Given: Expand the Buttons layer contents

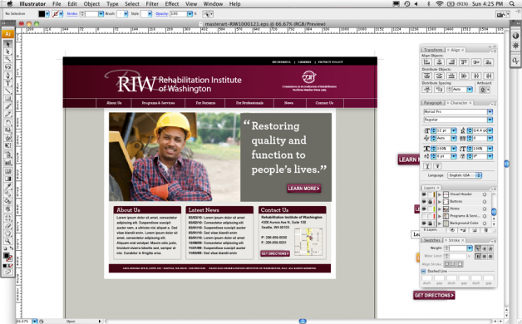Looking at the screenshot, I should 440,202.
